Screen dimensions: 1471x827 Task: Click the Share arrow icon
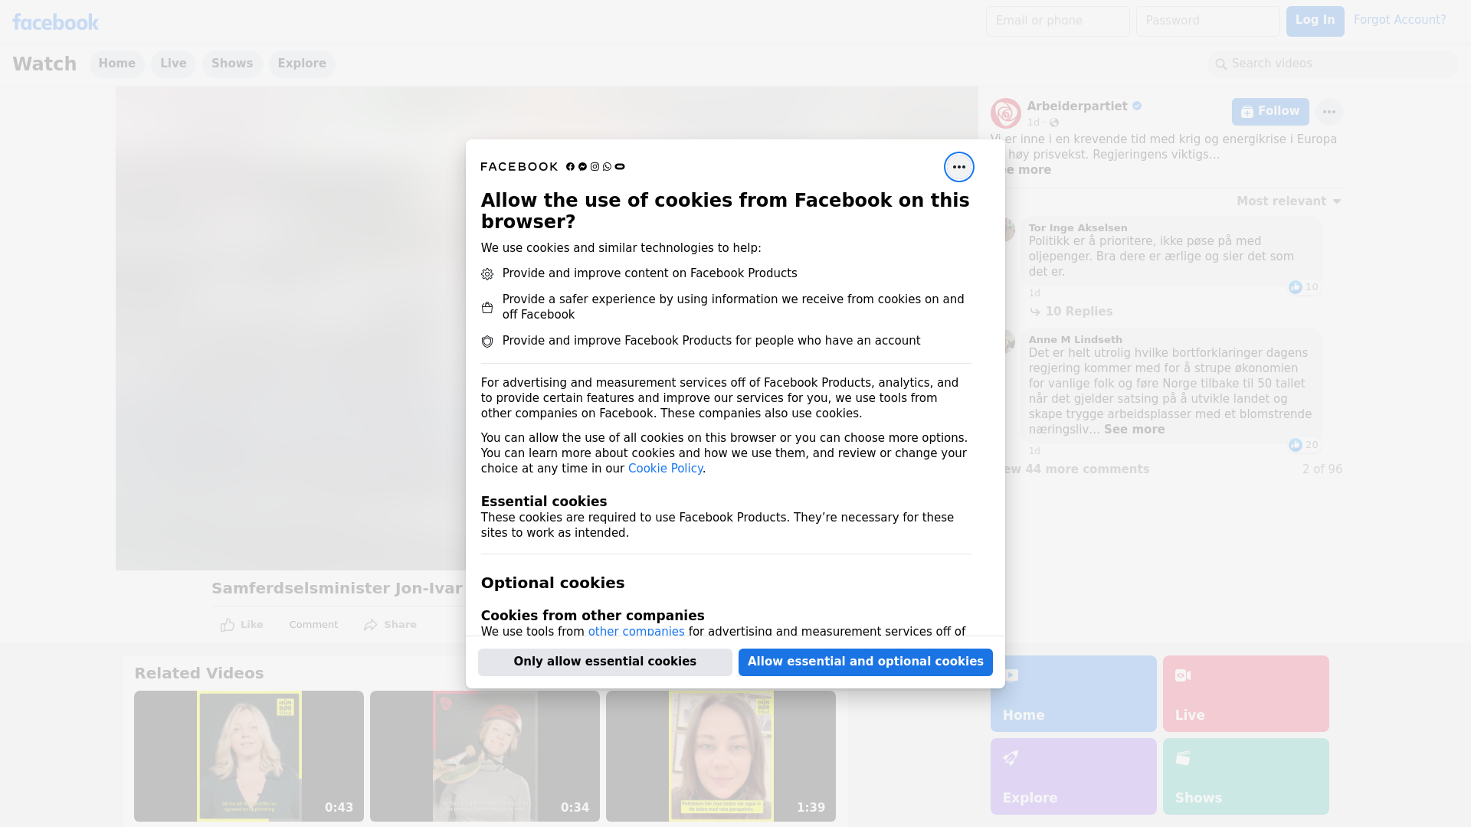[371, 625]
